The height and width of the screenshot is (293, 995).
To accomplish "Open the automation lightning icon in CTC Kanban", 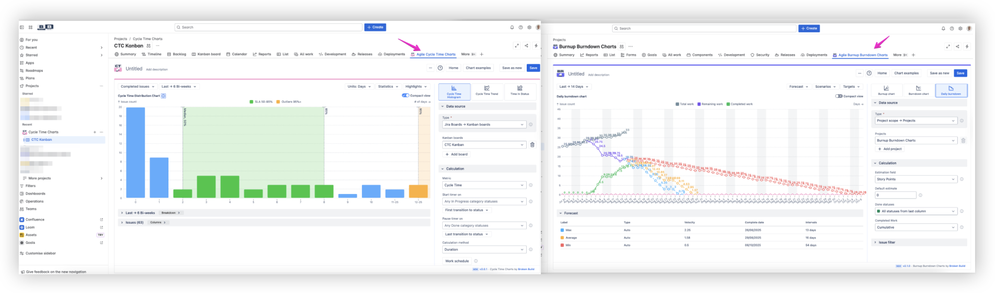I will click(x=536, y=45).
